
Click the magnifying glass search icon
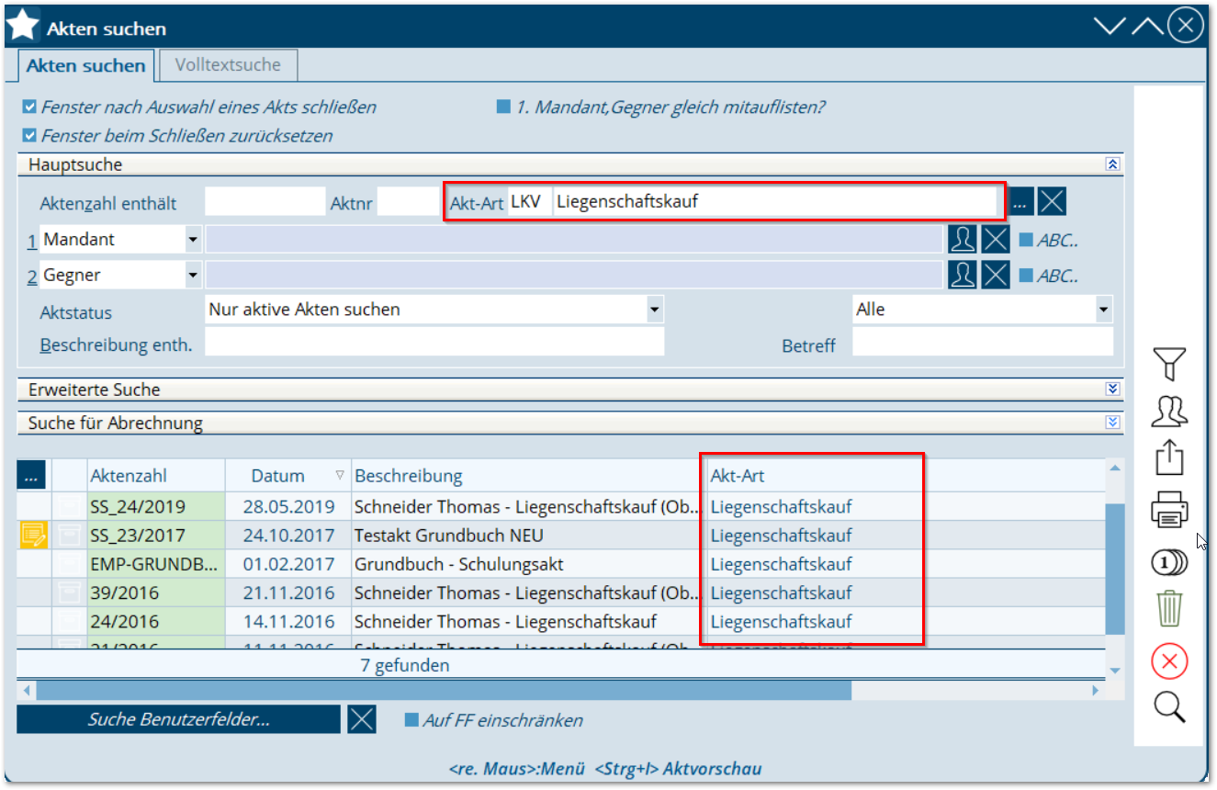coord(1169,707)
